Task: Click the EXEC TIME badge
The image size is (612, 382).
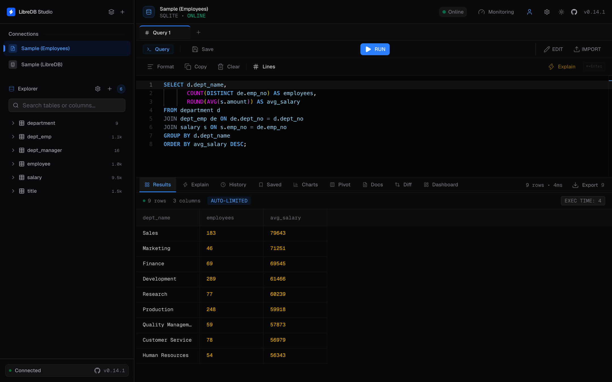Action: point(583,201)
